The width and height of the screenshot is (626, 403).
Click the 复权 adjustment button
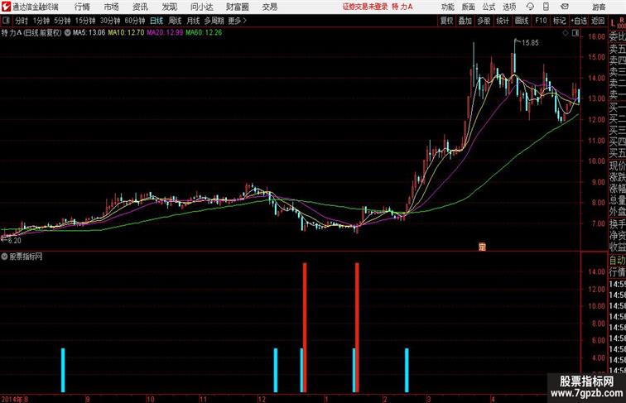point(447,21)
